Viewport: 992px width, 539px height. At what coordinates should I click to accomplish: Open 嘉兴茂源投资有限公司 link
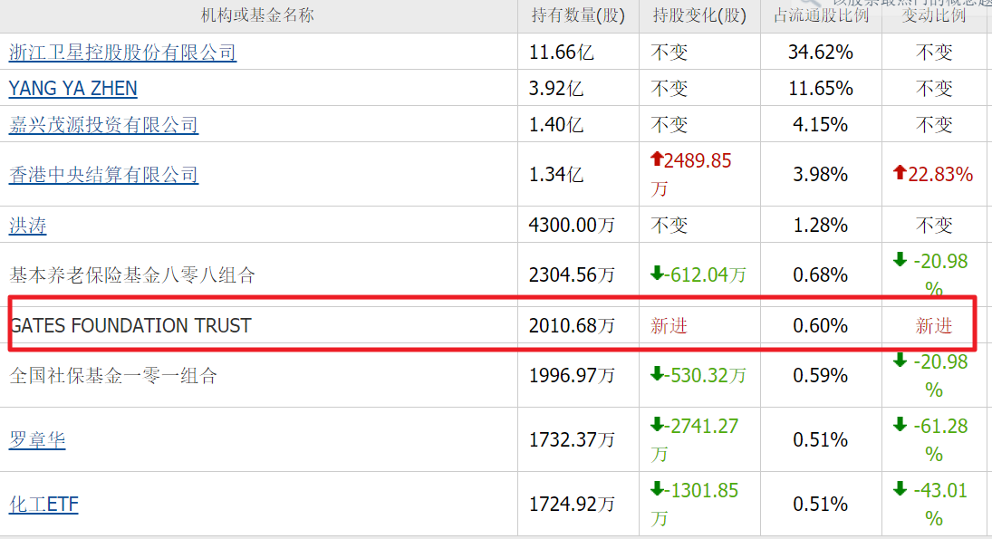pyautogui.click(x=104, y=125)
